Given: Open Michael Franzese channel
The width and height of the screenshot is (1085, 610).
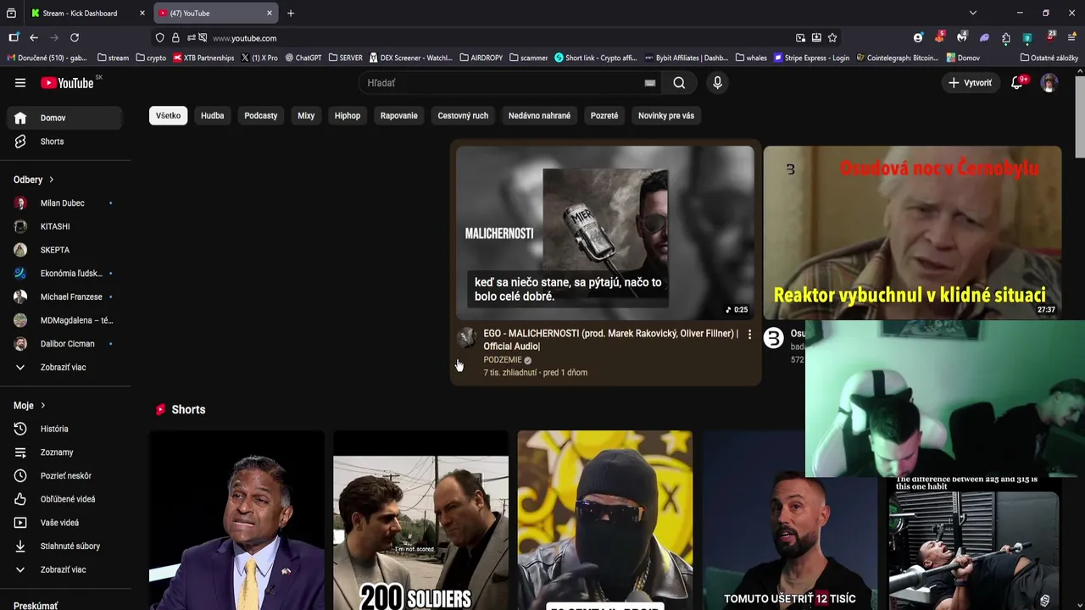Looking at the screenshot, I should tap(64, 297).
